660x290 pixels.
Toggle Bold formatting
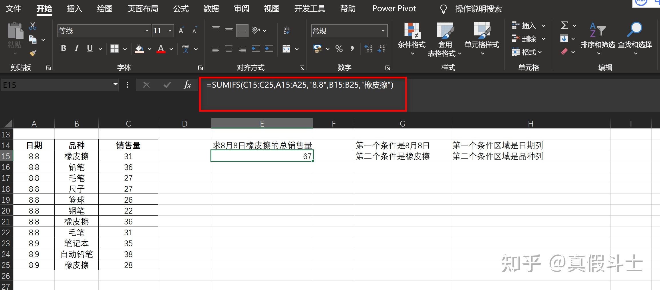[x=63, y=48]
